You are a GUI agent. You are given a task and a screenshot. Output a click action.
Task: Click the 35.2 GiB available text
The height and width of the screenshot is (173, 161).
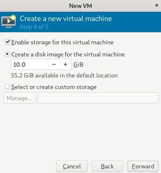click(64, 76)
